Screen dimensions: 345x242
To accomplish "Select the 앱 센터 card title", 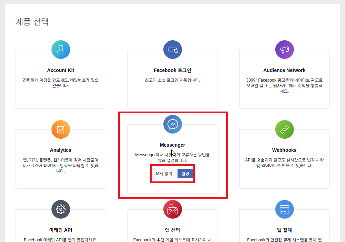I will click(173, 230).
